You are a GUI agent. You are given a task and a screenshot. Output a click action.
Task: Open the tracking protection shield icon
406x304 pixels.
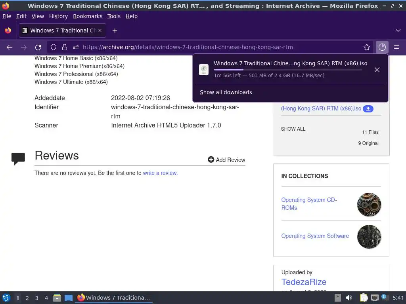54,47
